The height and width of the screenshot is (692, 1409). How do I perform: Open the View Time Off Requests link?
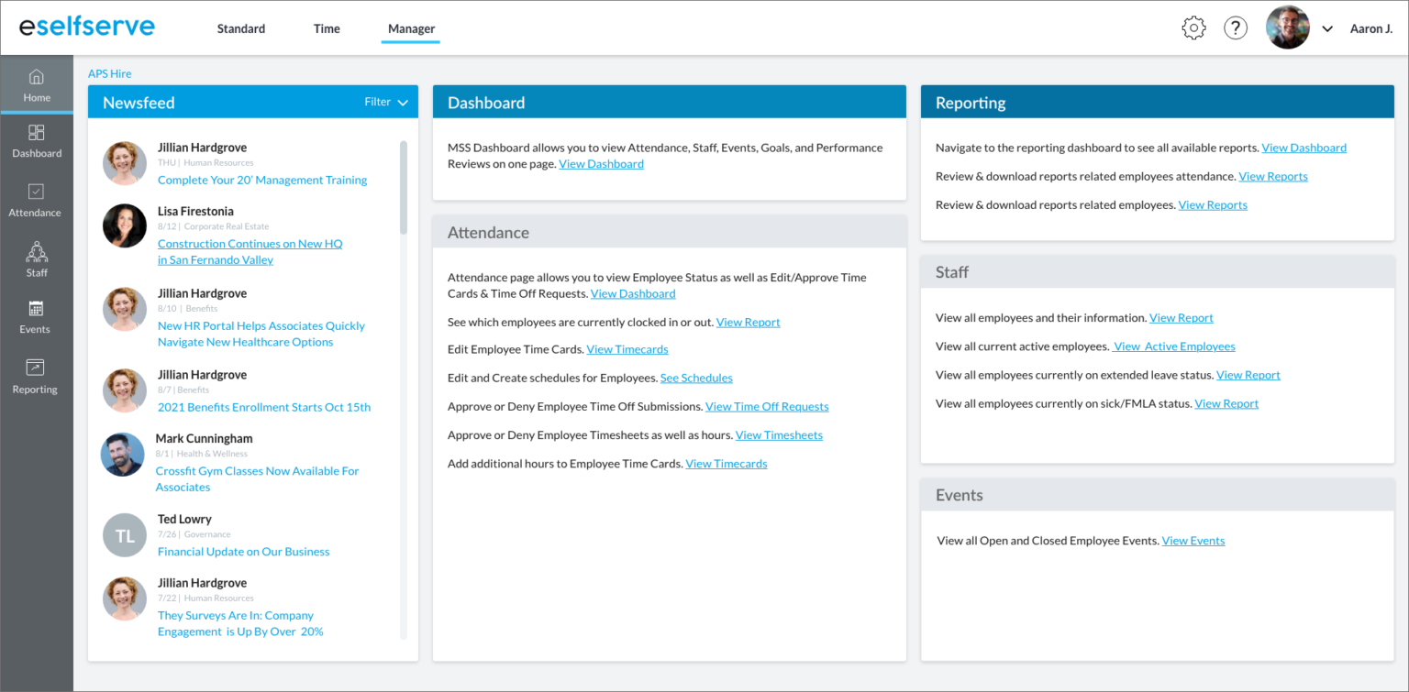click(767, 406)
